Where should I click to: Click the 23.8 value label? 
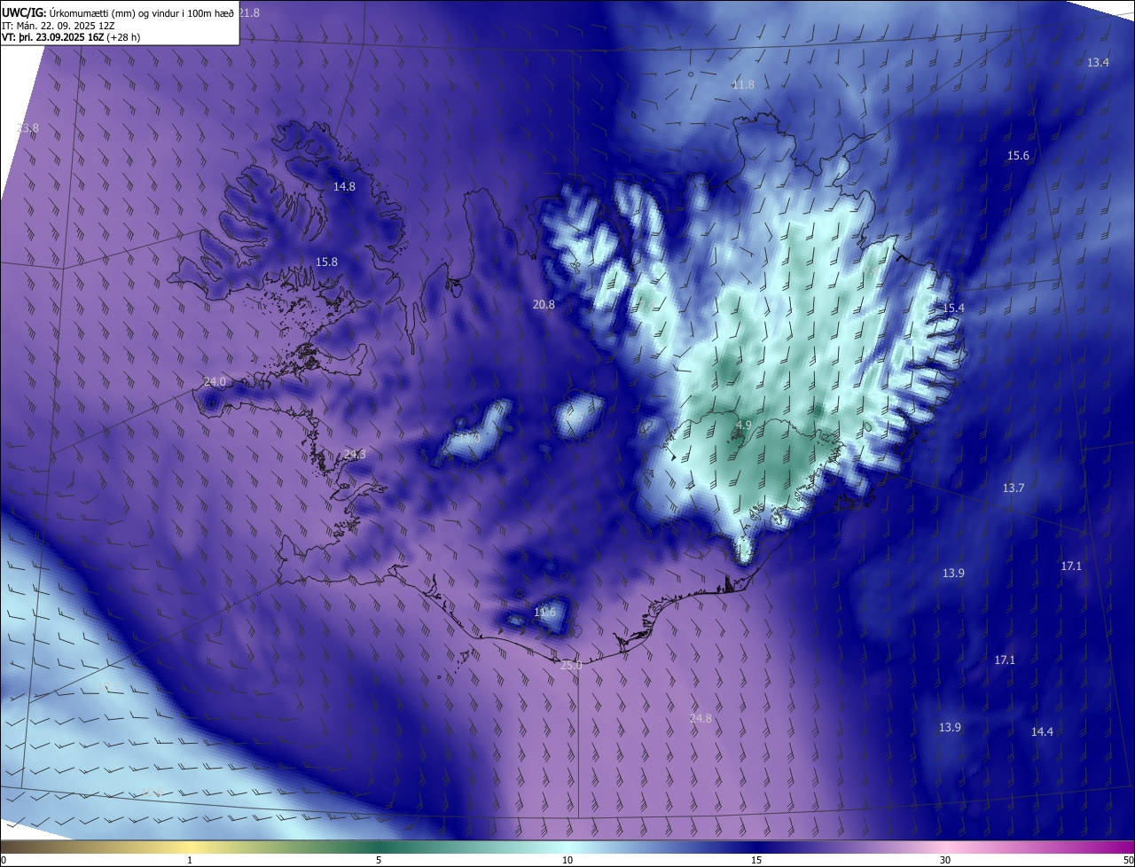27,128
